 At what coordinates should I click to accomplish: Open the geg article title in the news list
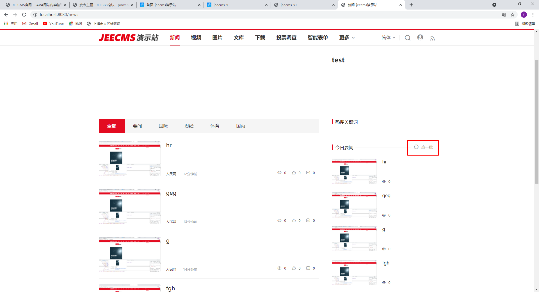(x=171, y=193)
